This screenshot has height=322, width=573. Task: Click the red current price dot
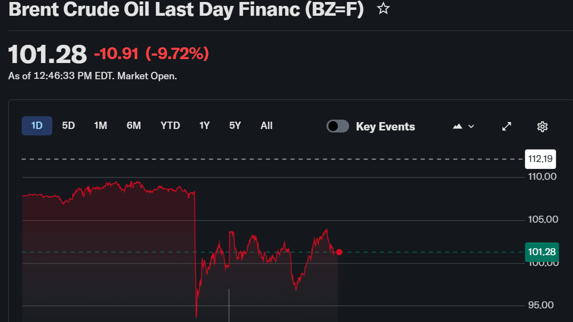tap(339, 252)
